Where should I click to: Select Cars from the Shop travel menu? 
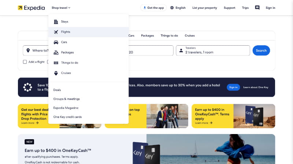(88, 42)
